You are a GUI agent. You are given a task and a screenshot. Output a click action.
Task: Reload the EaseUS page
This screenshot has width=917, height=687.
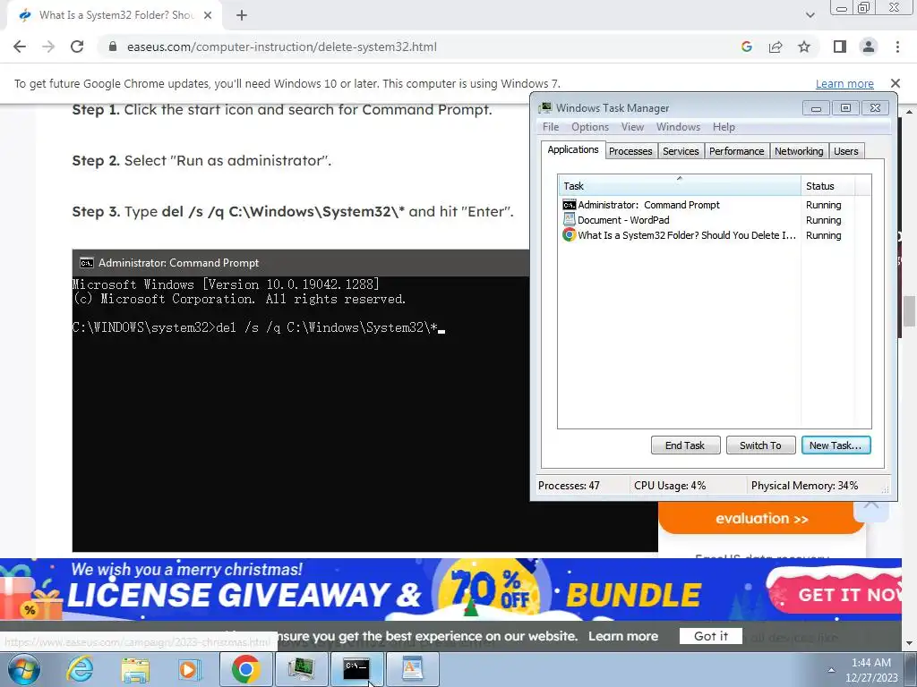tap(77, 47)
